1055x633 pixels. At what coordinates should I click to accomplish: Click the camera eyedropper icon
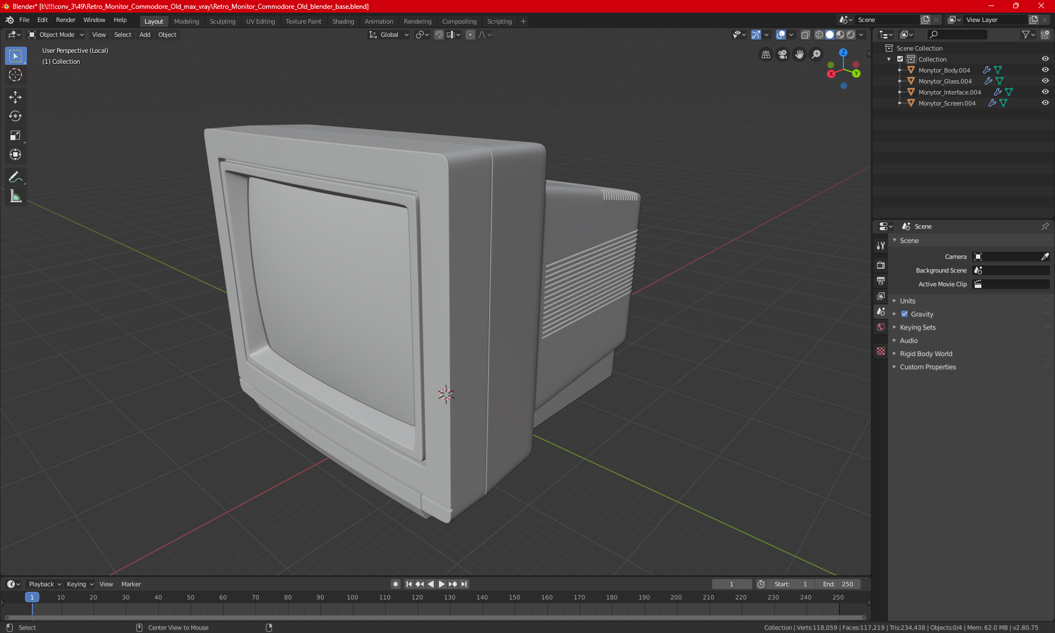point(1045,257)
